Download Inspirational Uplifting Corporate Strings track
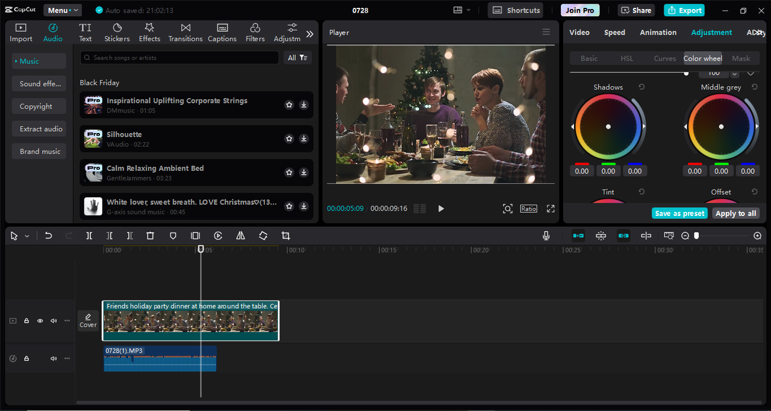 click(304, 105)
